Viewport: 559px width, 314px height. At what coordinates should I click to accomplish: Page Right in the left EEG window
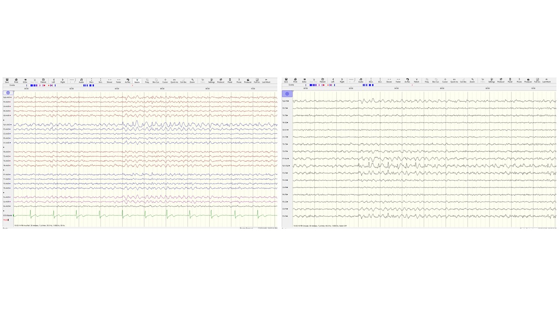62,80
